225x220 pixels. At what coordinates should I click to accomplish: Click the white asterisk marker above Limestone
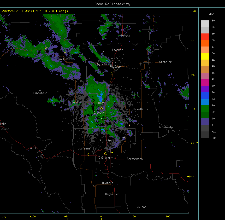tap(40, 90)
